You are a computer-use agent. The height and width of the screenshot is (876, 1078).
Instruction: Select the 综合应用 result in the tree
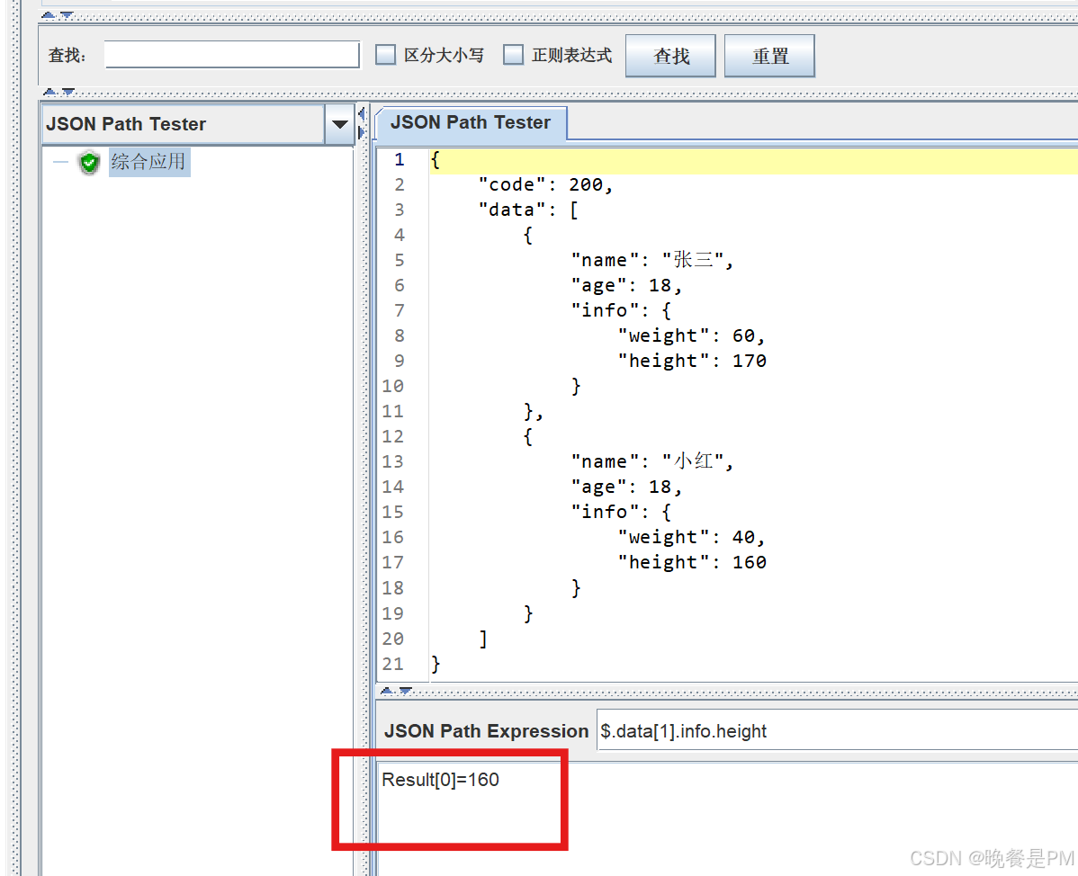[148, 162]
